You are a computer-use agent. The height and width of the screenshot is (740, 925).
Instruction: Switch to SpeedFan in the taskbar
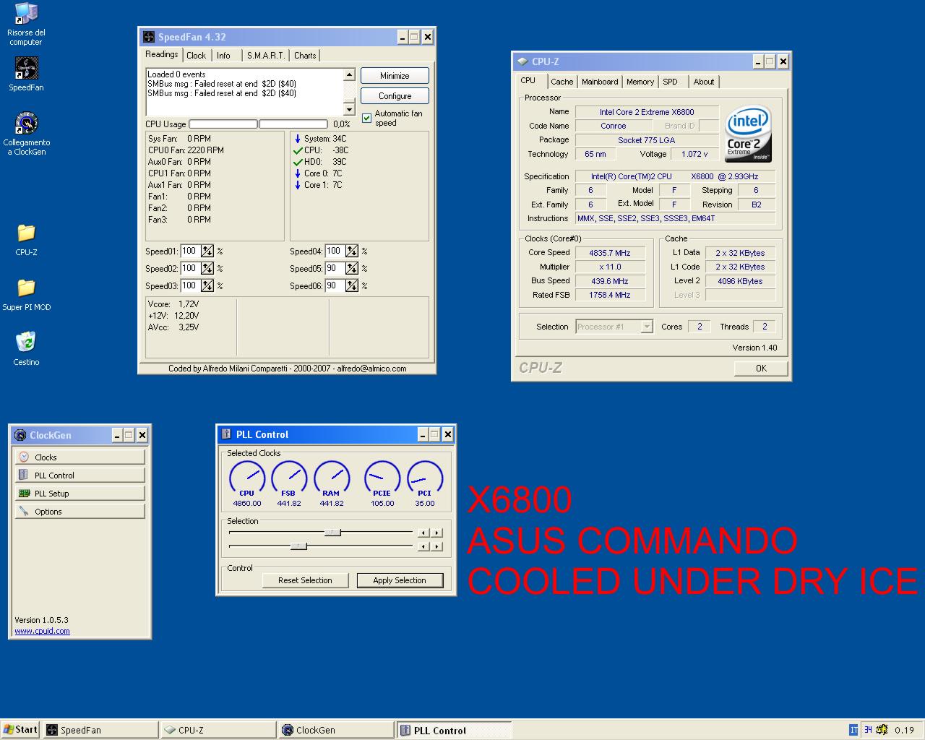pos(100,730)
